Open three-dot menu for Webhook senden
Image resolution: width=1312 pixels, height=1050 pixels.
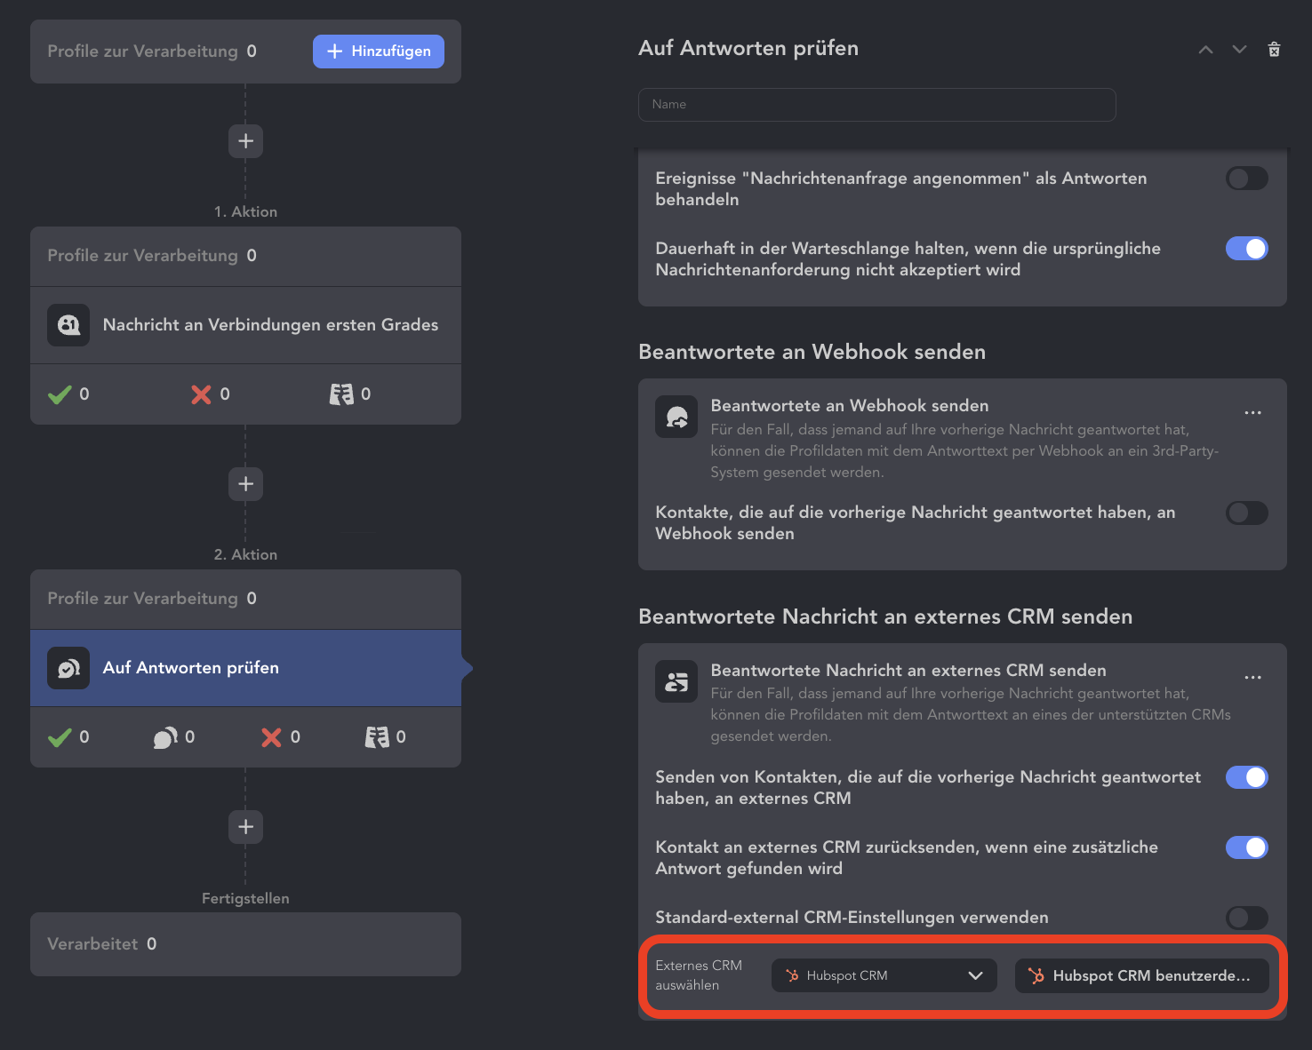[x=1252, y=412]
